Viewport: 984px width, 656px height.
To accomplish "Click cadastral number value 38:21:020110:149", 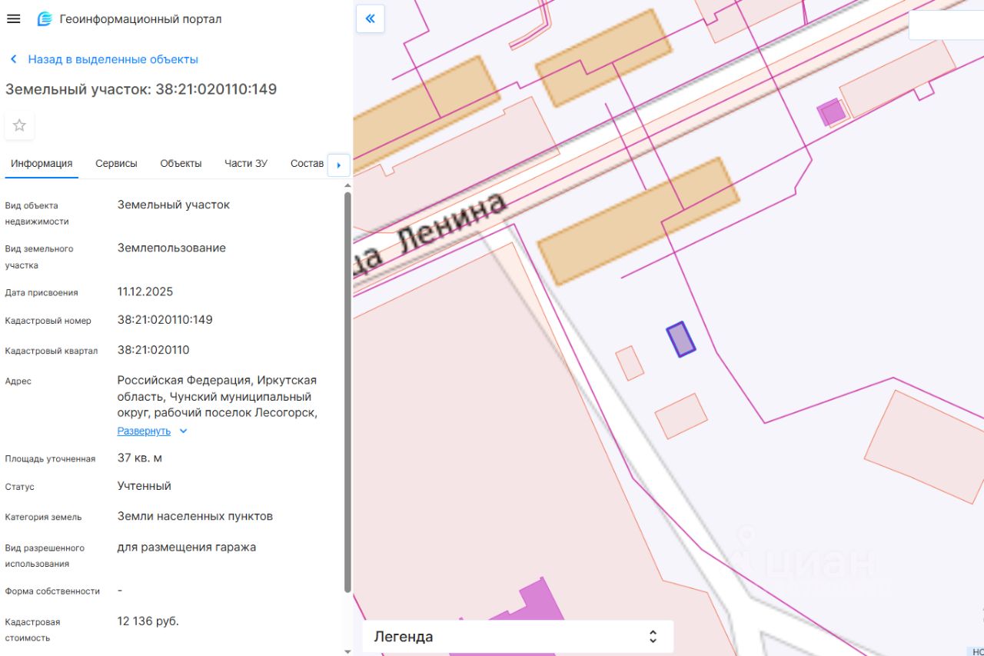I will [x=165, y=320].
